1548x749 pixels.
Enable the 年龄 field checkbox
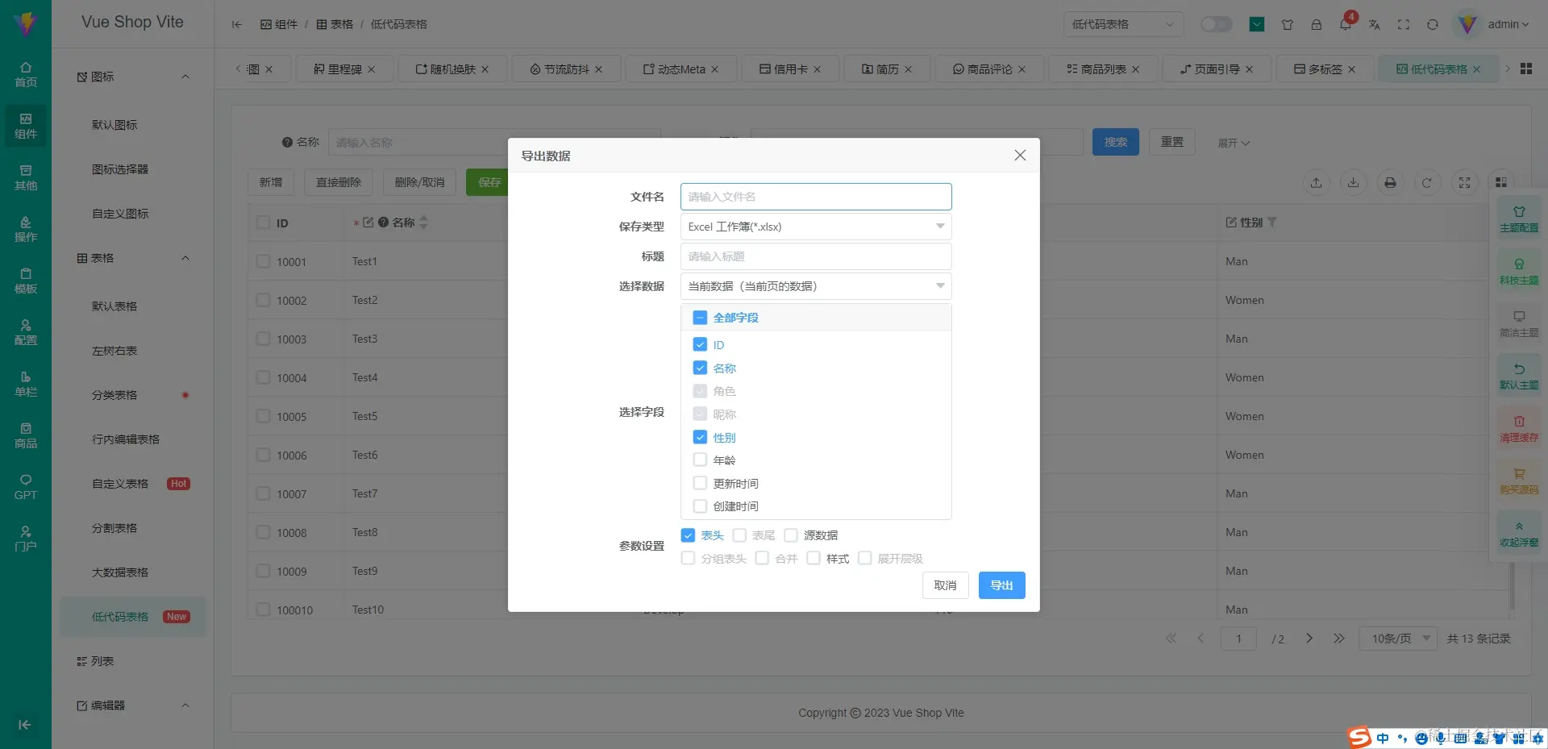pyautogui.click(x=700, y=460)
